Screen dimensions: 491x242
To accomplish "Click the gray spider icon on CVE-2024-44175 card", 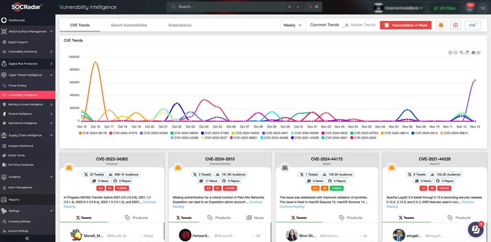I will tap(285, 168).
